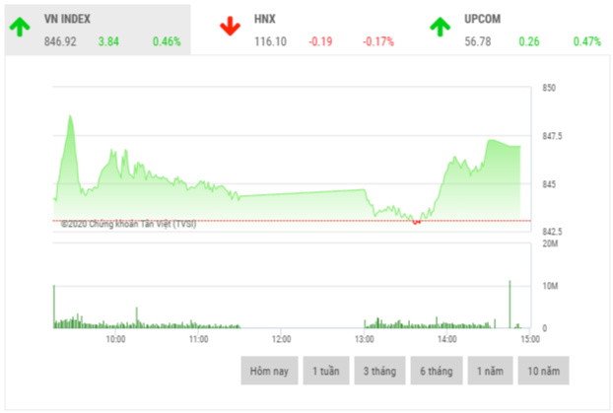Choose the 6 tháng range button

438,371
